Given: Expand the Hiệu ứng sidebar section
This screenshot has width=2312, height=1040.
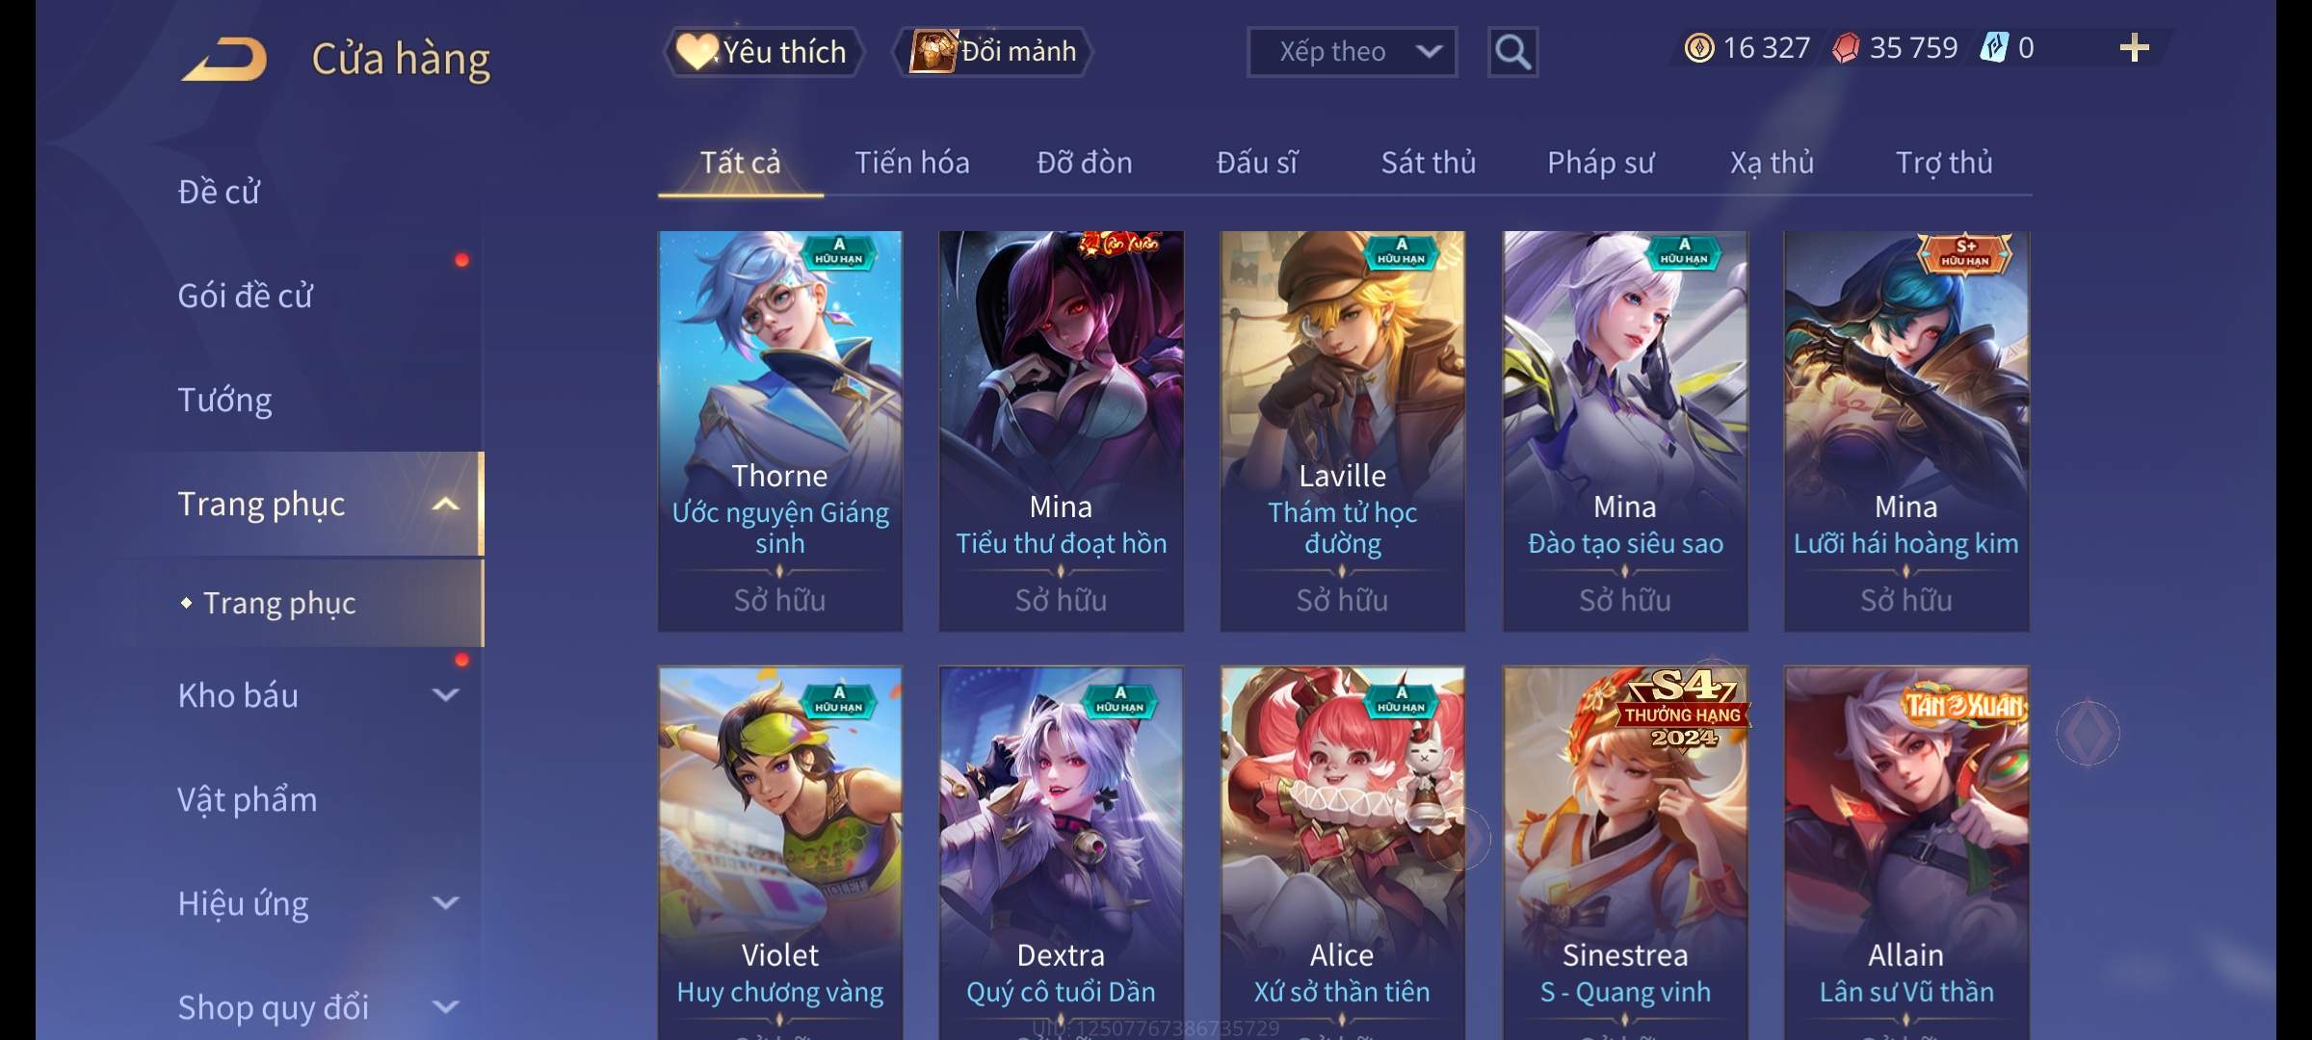Looking at the screenshot, I should (x=445, y=903).
